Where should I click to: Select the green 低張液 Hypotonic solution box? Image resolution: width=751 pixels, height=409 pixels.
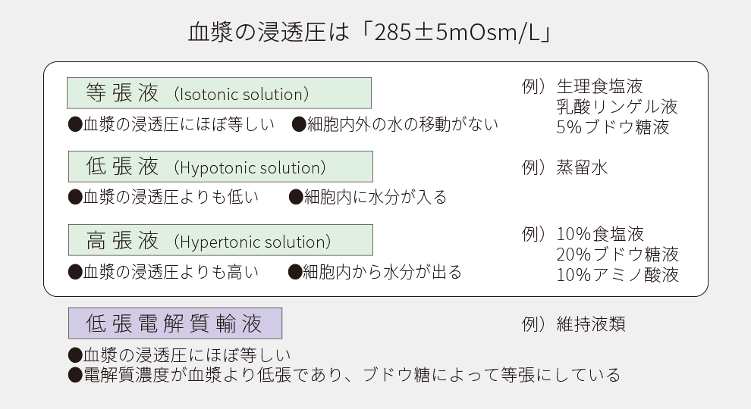tap(220, 167)
